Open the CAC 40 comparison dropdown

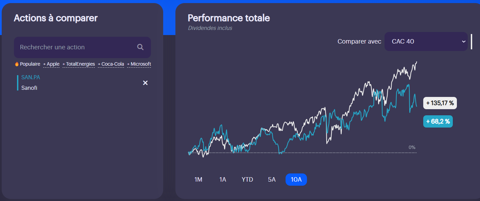426,41
